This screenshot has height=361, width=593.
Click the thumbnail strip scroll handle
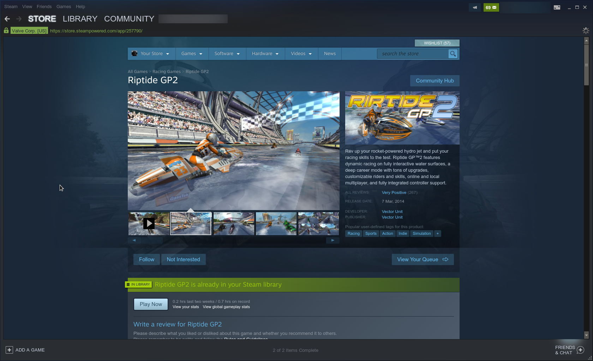(152, 240)
